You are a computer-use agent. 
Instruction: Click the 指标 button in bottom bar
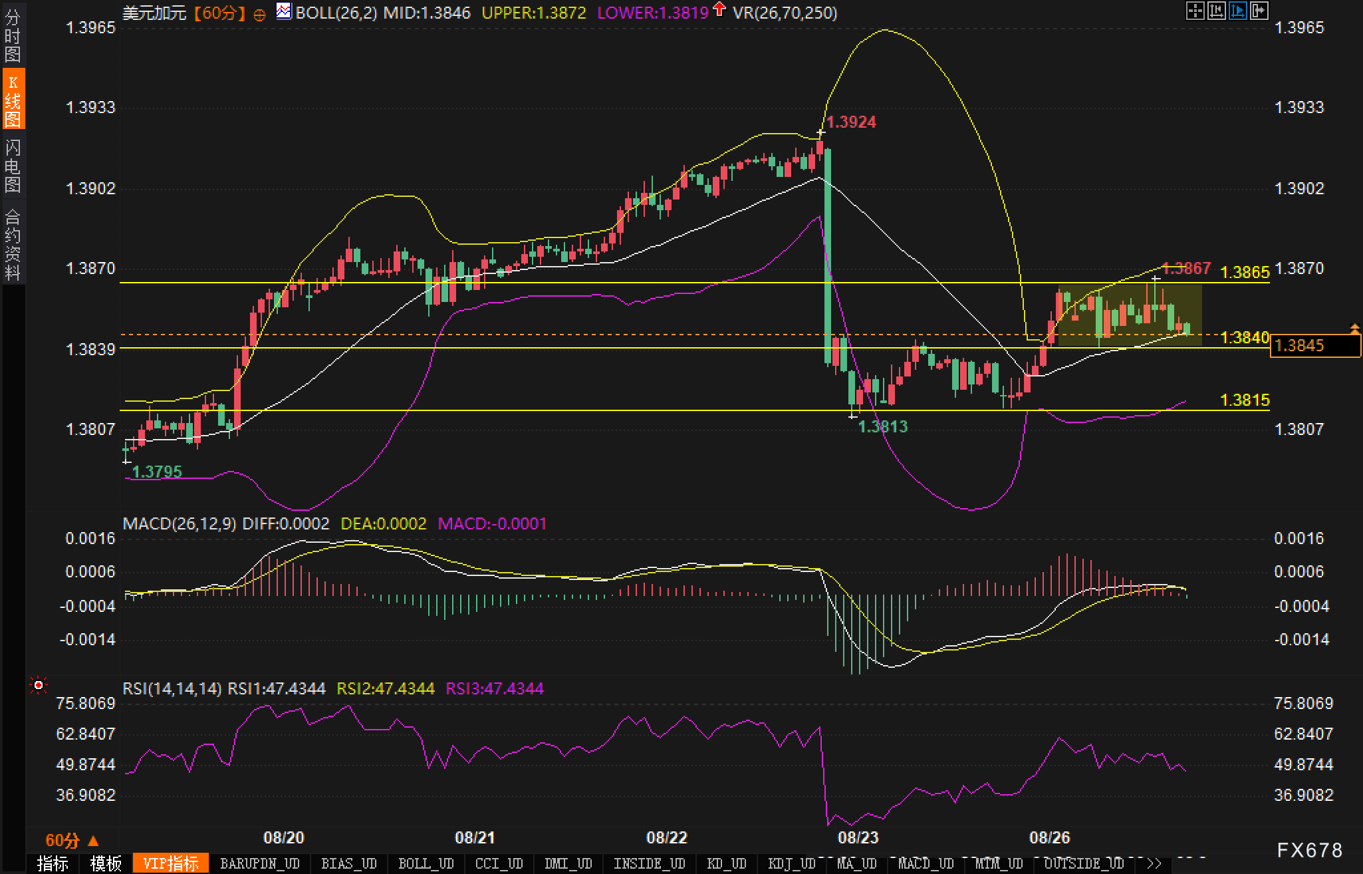[53, 863]
